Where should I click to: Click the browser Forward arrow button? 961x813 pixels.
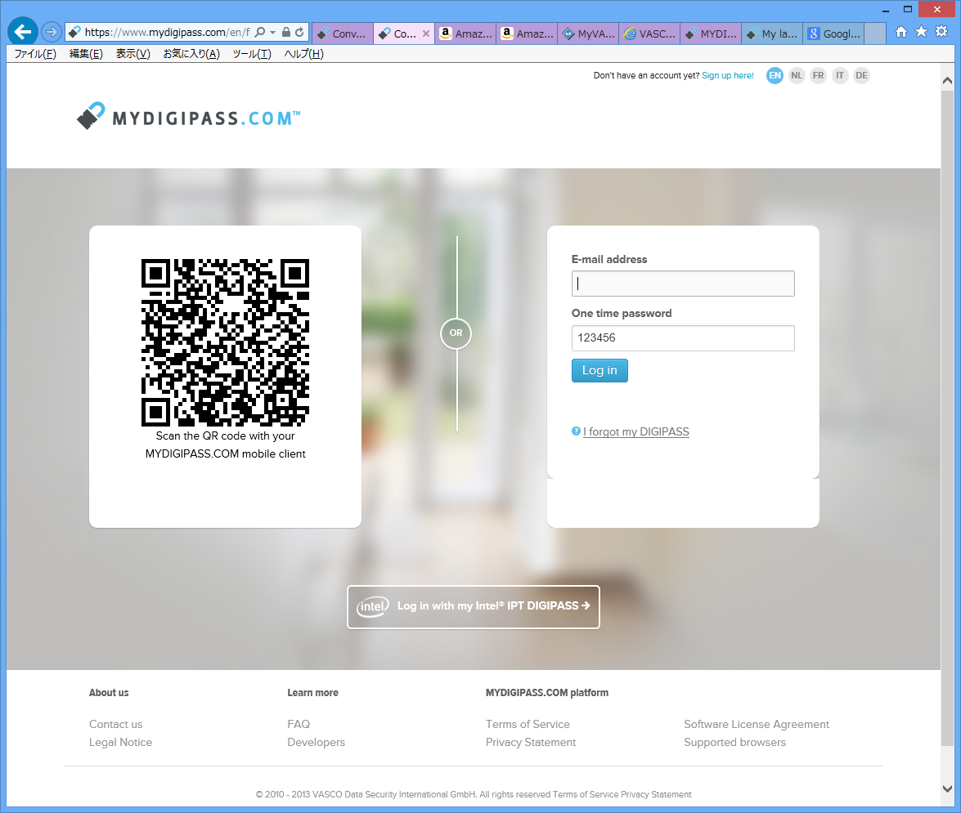pyautogui.click(x=52, y=32)
